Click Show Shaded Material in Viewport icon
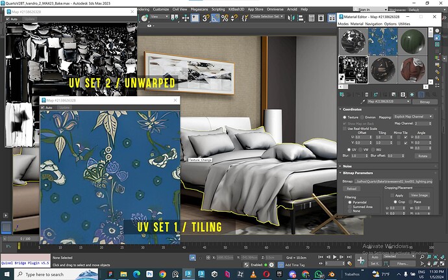This screenshot has height=280, width=448. (412, 94)
